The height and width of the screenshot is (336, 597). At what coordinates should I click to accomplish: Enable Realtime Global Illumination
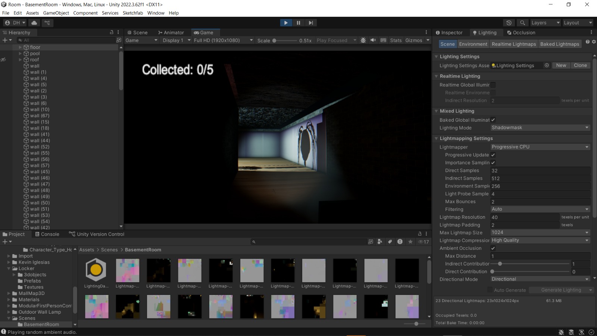coord(493,85)
